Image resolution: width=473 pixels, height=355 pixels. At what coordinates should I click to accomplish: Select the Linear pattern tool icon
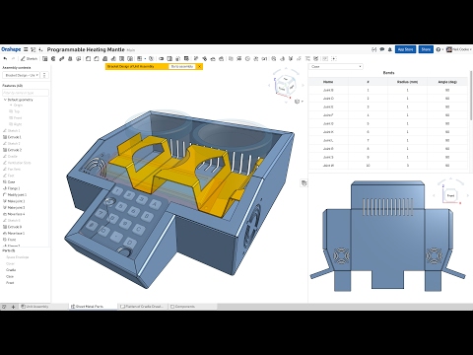pos(140,58)
